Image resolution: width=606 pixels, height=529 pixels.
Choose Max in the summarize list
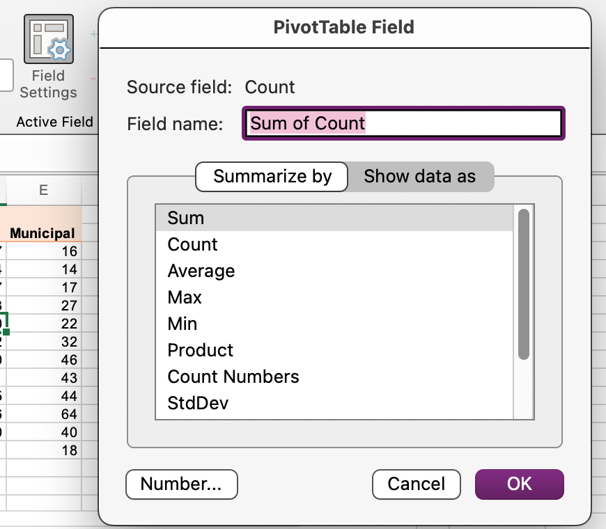pos(334,297)
